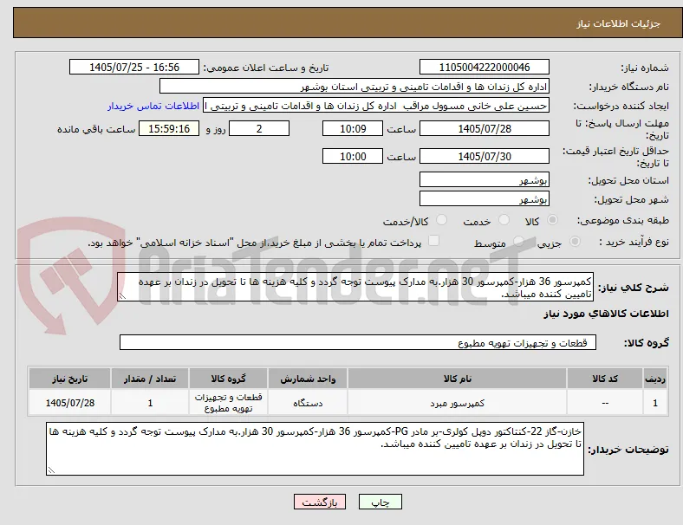
Task: Click the announcement date field 1405/07/25 - 16:56
Action: click(x=134, y=67)
